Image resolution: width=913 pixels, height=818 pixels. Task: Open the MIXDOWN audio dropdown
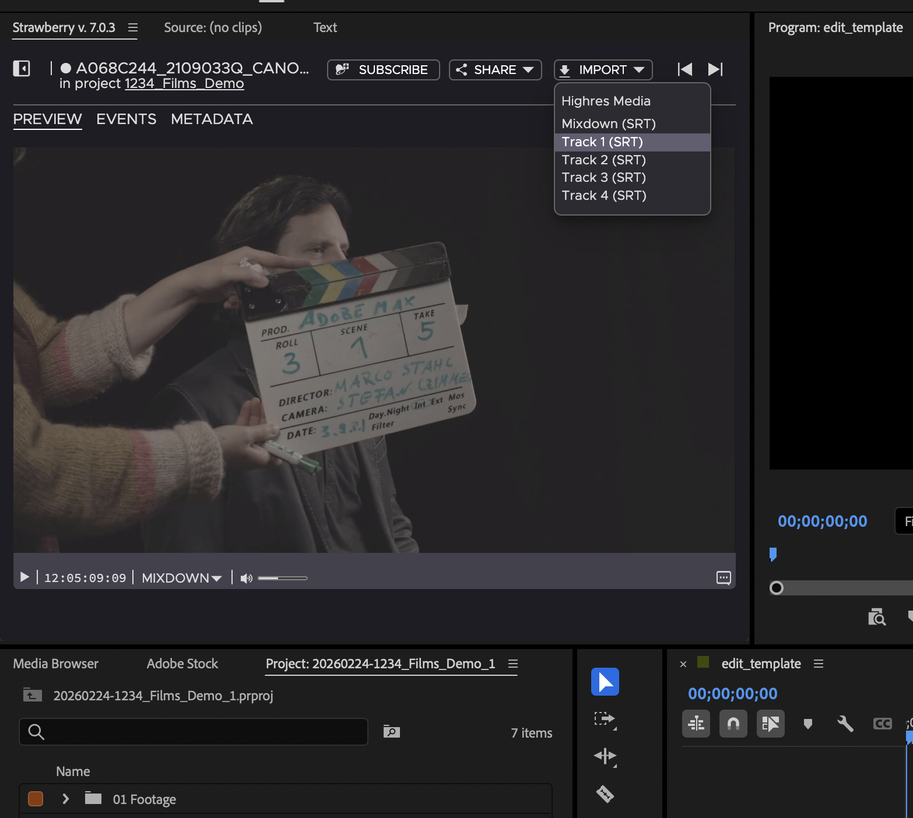point(181,578)
